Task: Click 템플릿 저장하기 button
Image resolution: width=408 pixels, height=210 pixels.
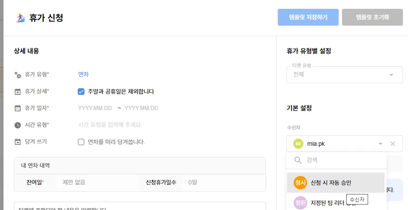Action: click(308, 17)
